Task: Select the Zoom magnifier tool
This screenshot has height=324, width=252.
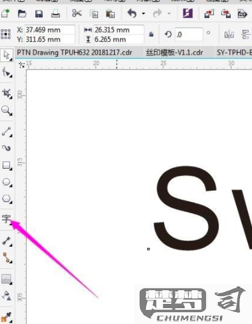Action: click(x=7, y=111)
